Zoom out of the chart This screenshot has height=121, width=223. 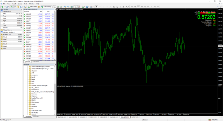(x=68, y=7)
